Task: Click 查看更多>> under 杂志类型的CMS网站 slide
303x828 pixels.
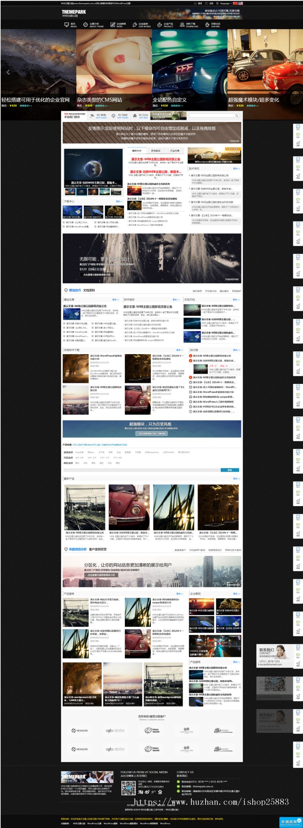Action: (101, 106)
